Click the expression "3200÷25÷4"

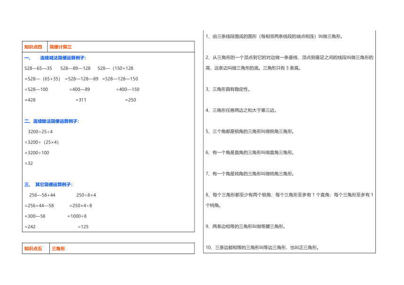[x=40, y=132]
